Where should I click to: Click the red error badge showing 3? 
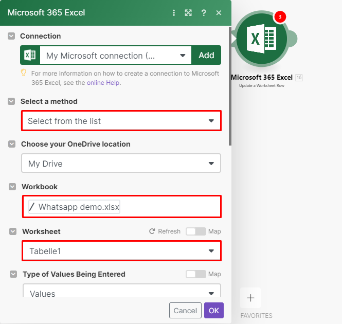pos(280,17)
